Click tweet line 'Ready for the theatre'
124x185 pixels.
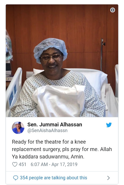click(x=49, y=142)
